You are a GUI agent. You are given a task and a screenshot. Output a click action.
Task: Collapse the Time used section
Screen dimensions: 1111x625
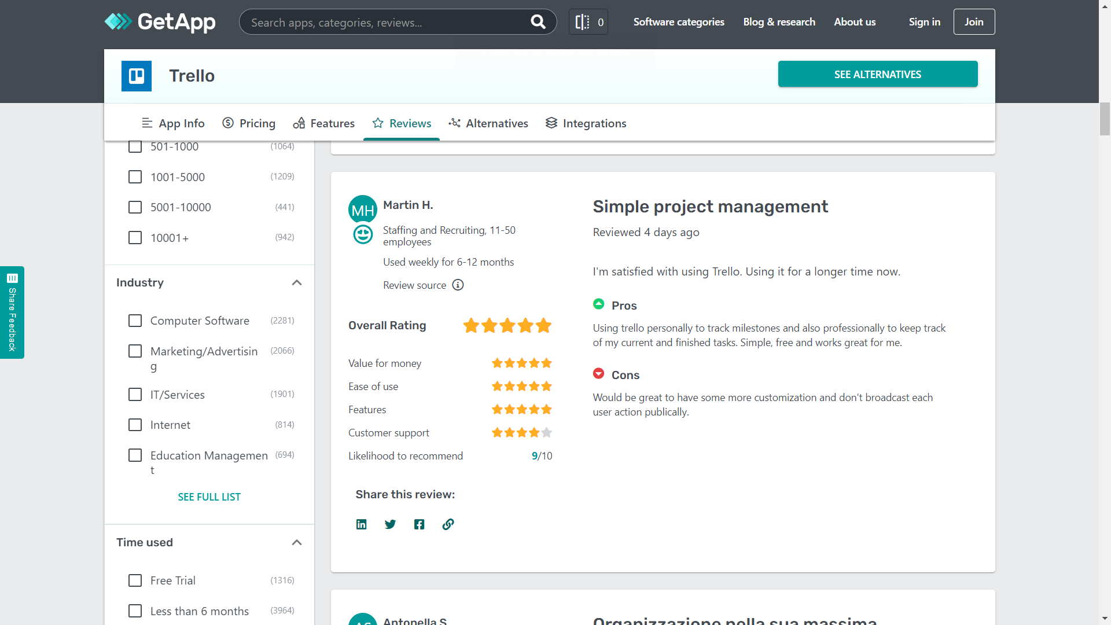coord(297,542)
